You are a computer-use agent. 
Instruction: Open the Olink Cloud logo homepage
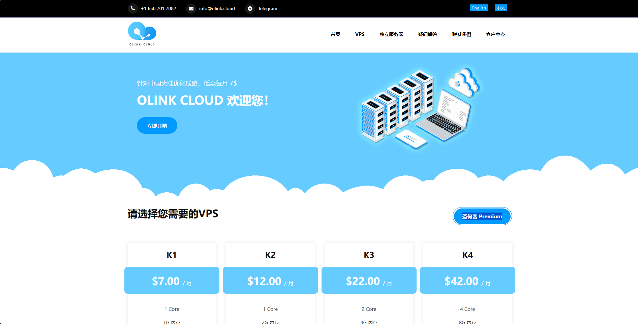(x=142, y=34)
